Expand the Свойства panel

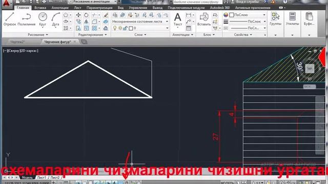pyautogui.click(x=243, y=35)
